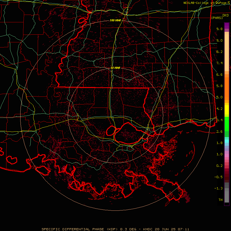Click the 0.2 scale value
This screenshot has height=231, width=231.
tap(219, 166)
